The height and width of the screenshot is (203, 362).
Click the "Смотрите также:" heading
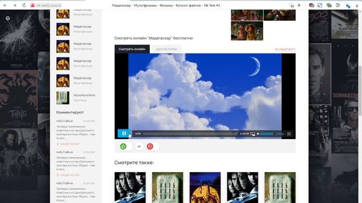click(134, 162)
